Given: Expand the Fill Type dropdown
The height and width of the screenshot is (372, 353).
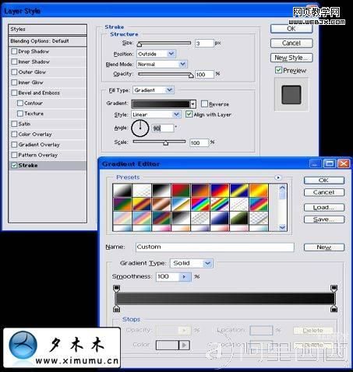Looking at the screenshot, I should [x=154, y=90].
